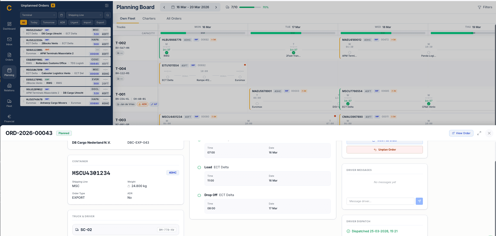Click the SC-02 truck card

pyautogui.click(x=126, y=230)
